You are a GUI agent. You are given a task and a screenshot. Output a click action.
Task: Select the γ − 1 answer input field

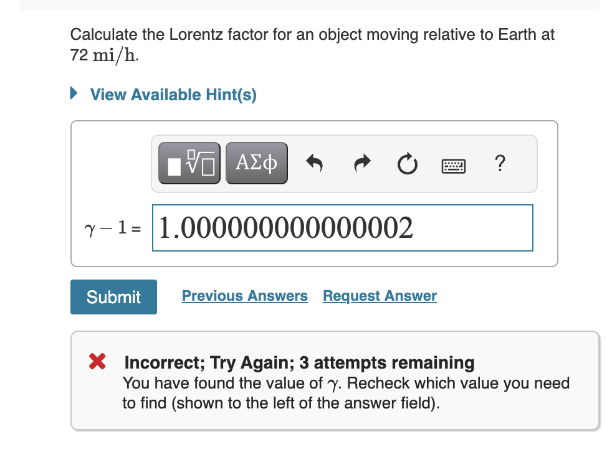click(342, 227)
